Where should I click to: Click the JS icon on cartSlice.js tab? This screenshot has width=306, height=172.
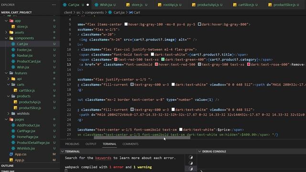pyautogui.click(x=235, y=5)
